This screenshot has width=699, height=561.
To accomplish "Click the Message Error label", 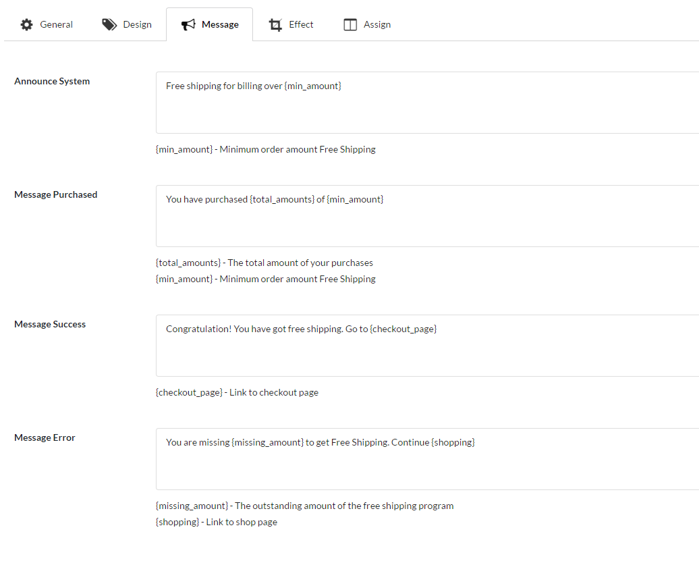I will (x=45, y=437).
